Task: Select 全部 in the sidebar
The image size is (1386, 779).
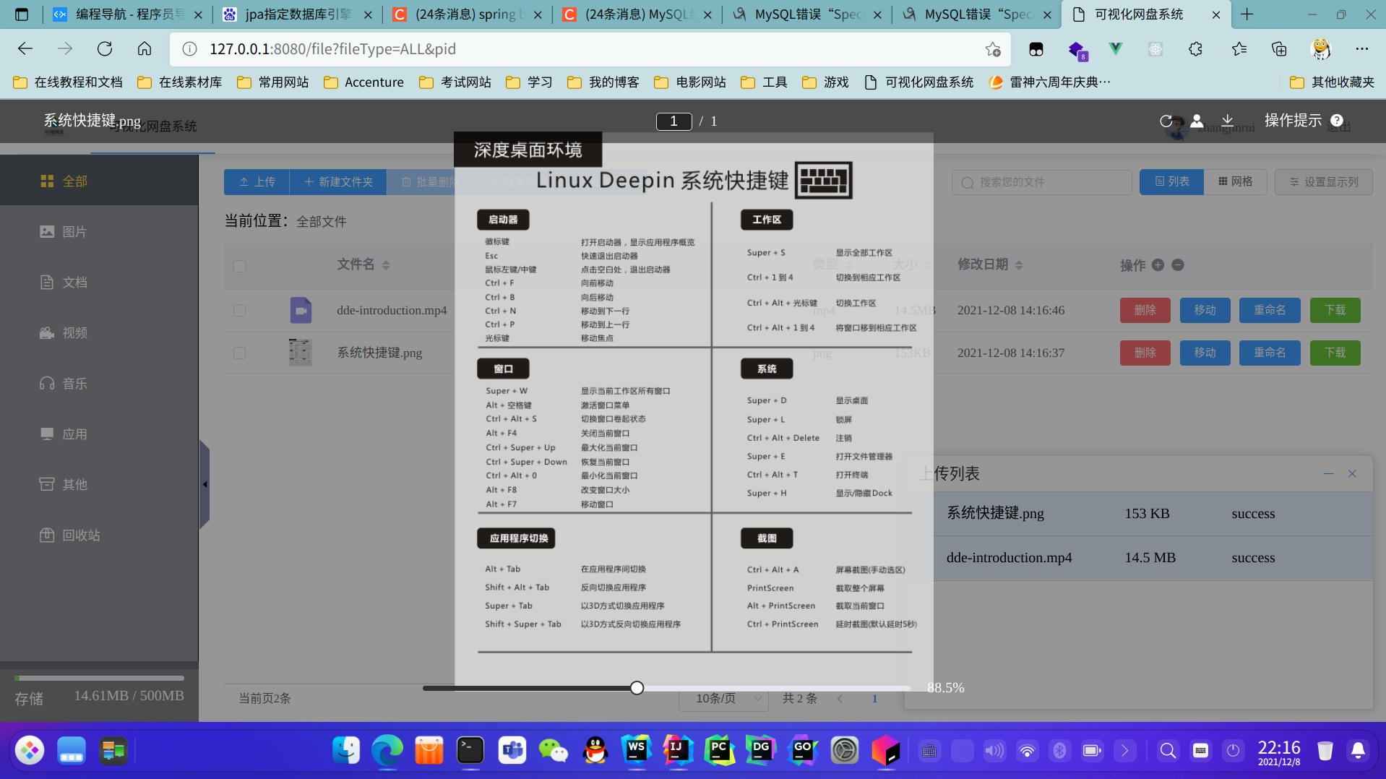Action: (99, 181)
